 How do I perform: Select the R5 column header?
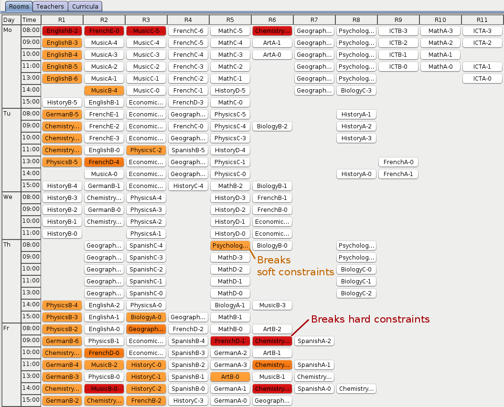pos(230,20)
